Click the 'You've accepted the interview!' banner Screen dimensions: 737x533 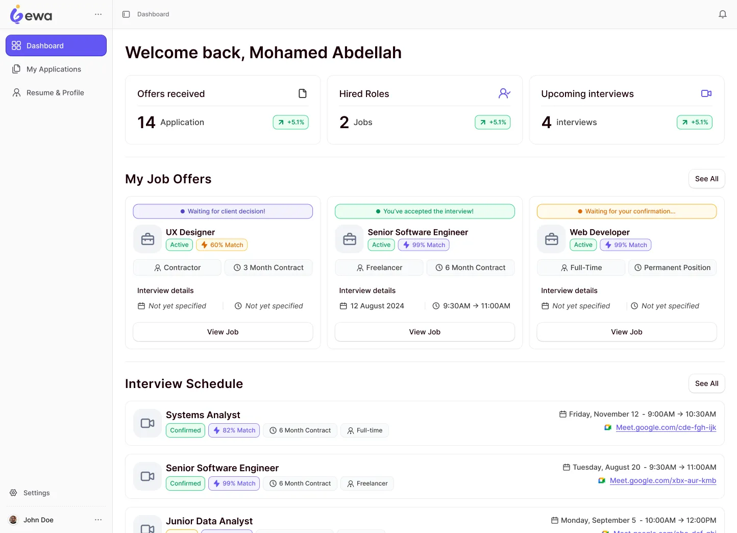(425, 211)
